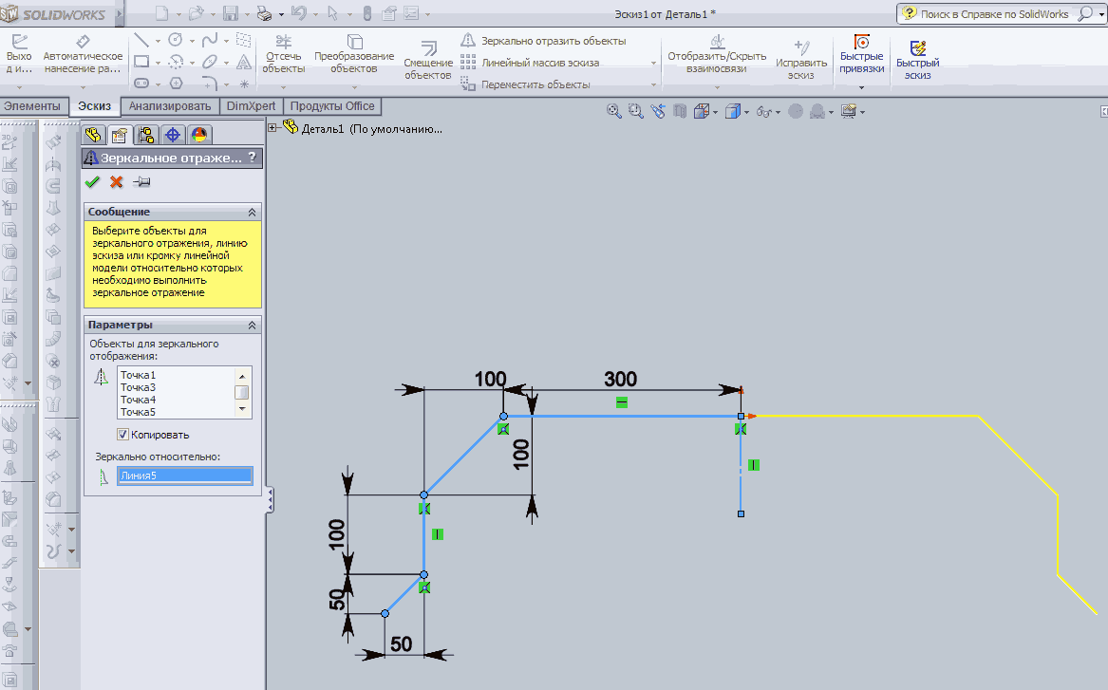Click the Quick Snaps (Быстрые привязки) icon

(x=861, y=44)
